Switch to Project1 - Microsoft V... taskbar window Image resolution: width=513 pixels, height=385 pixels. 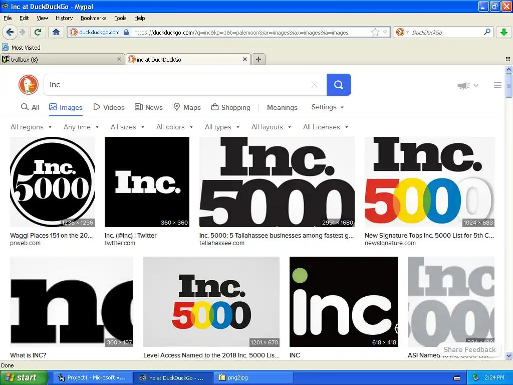pyautogui.click(x=93, y=377)
